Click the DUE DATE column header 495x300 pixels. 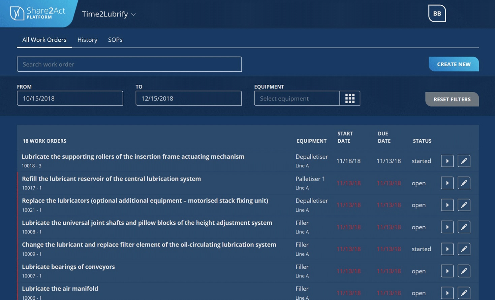click(384, 137)
